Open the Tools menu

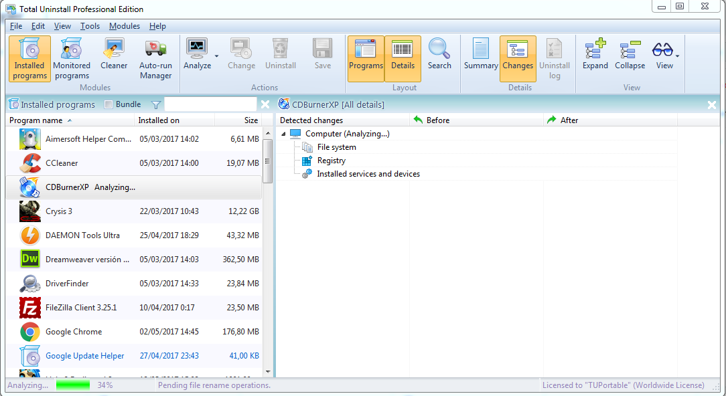point(90,26)
